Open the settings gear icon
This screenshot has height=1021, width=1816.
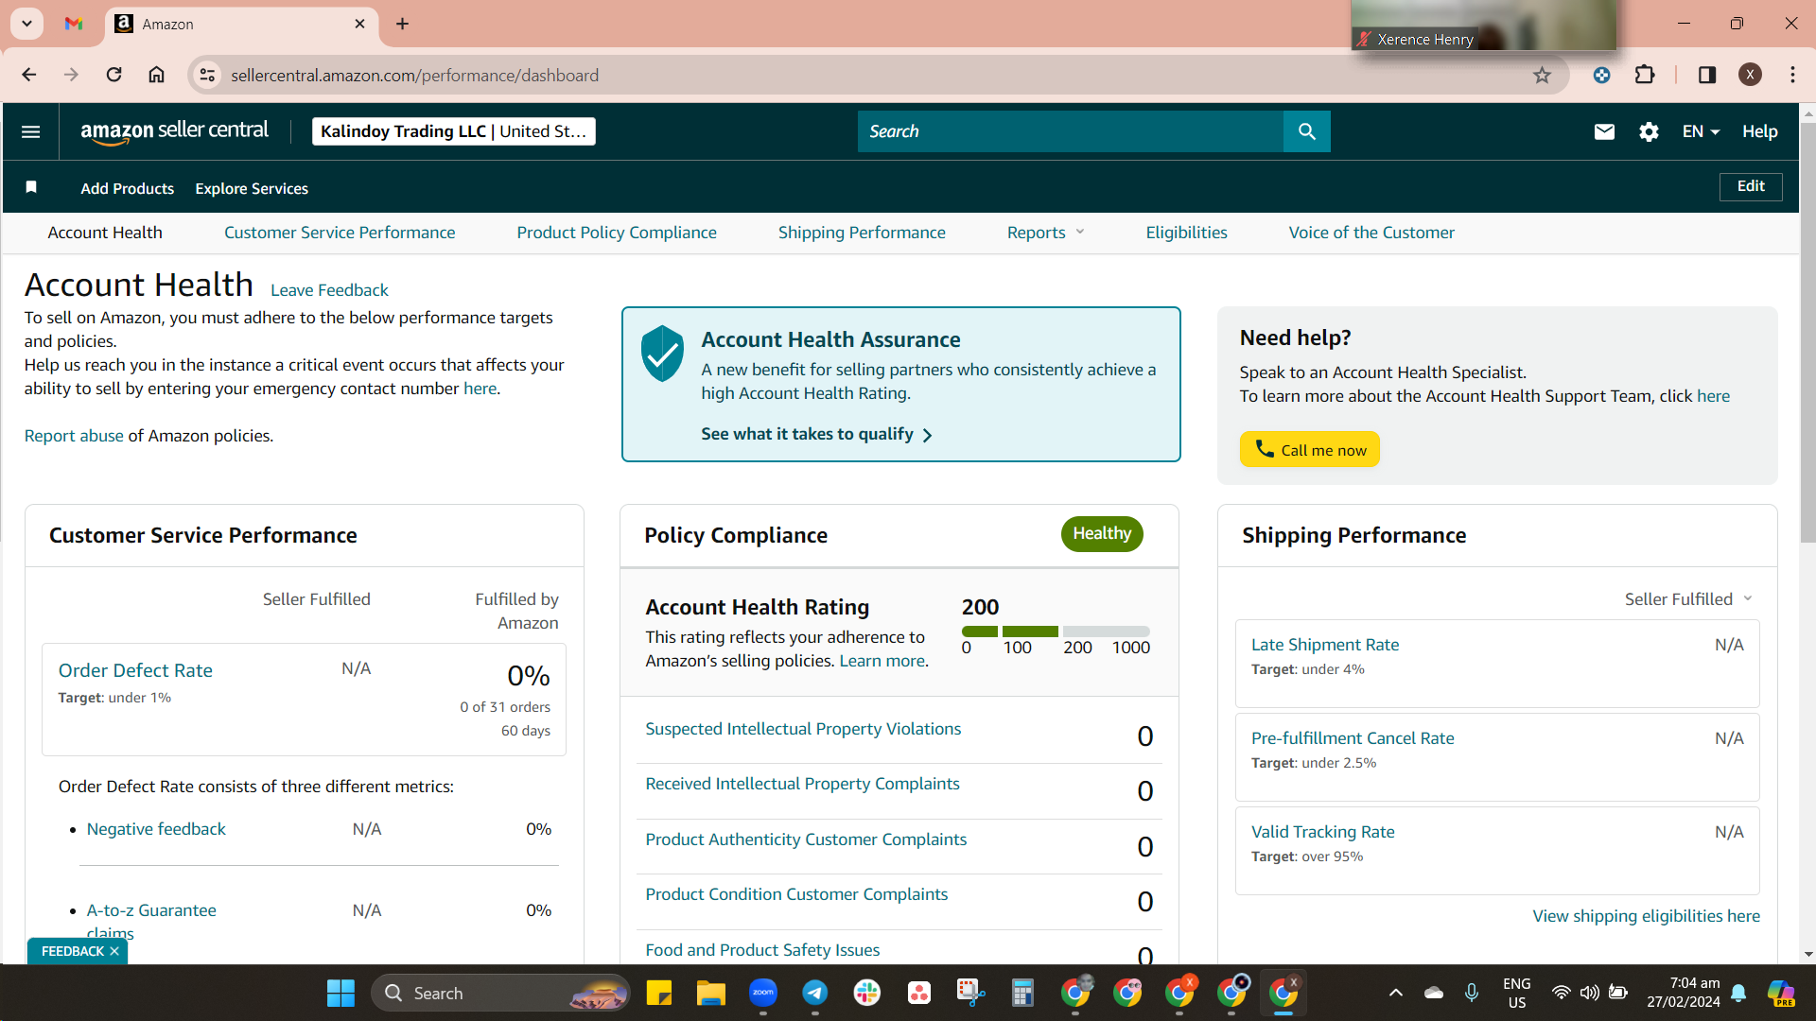[x=1649, y=131]
